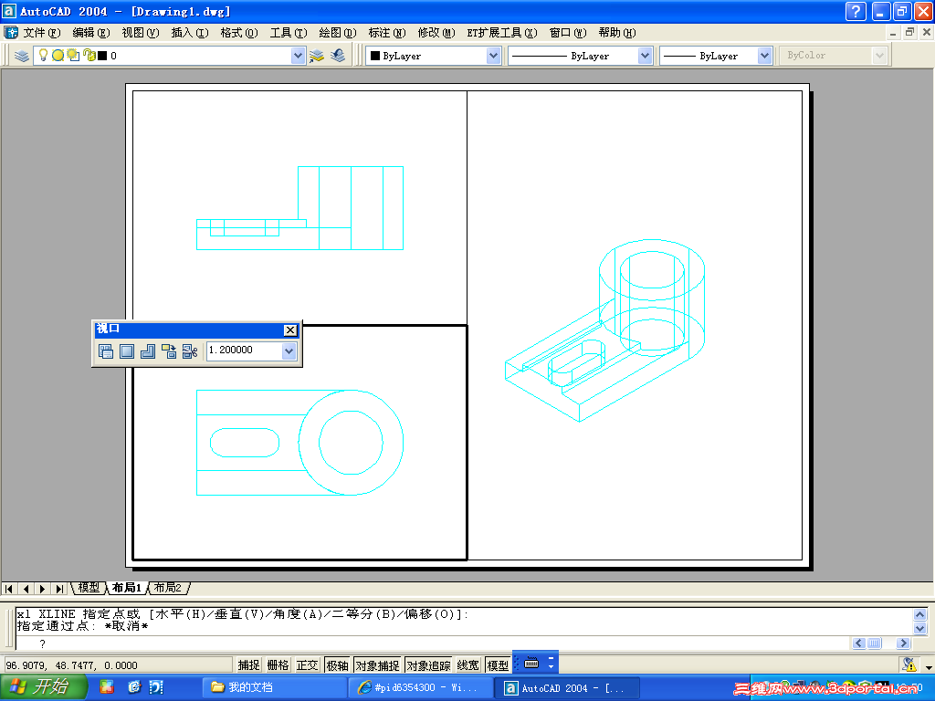Open the ET扩展工具(X) menu
This screenshot has width=935, height=701.
pos(502,33)
